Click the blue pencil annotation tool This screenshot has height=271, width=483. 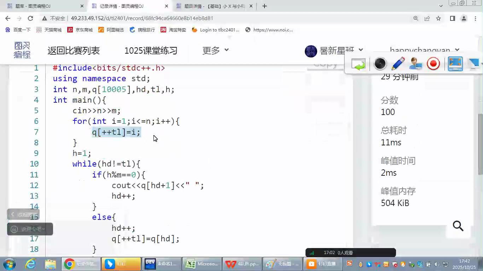[398, 64]
